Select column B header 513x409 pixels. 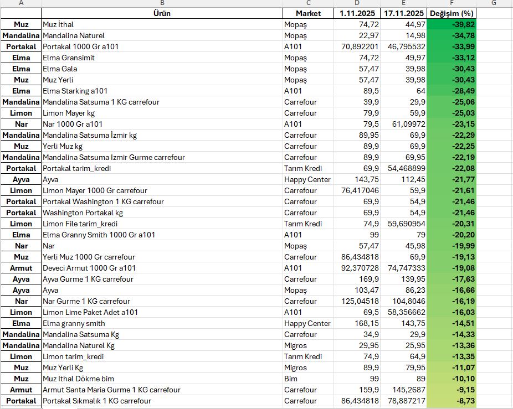coord(162,3)
